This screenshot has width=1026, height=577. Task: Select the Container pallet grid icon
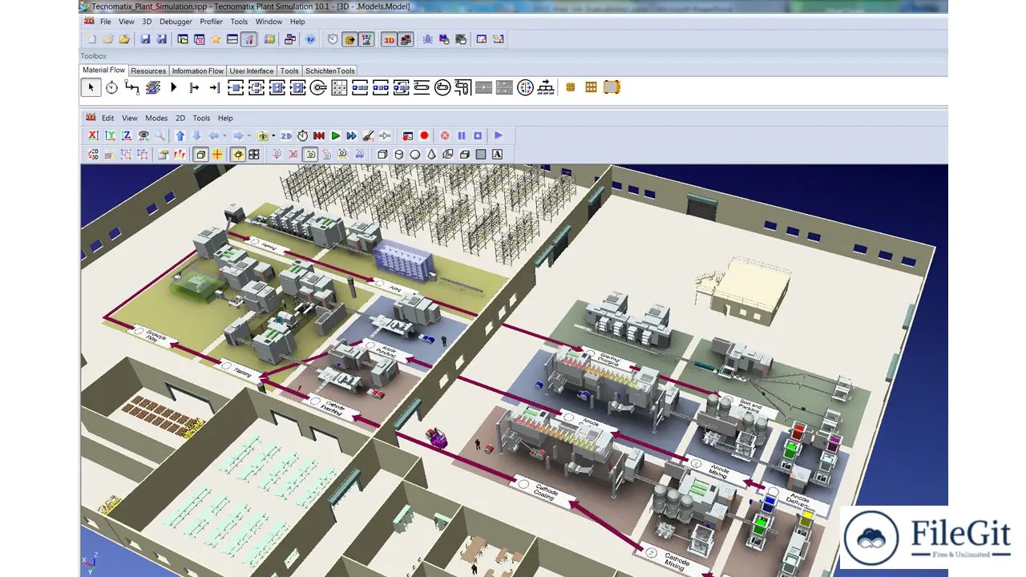pyautogui.click(x=591, y=87)
